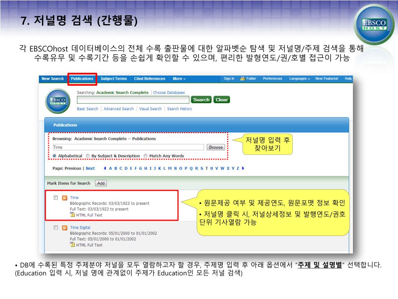This screenshot has height=299, width=398.
Task: Click the green Search button
Action: [x=201, y=100]
